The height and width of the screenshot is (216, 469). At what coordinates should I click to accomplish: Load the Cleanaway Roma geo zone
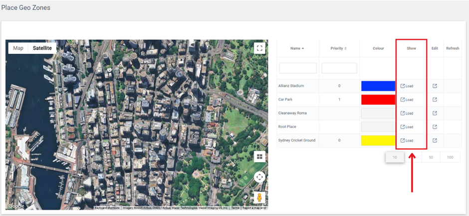[x=407, y=113]
